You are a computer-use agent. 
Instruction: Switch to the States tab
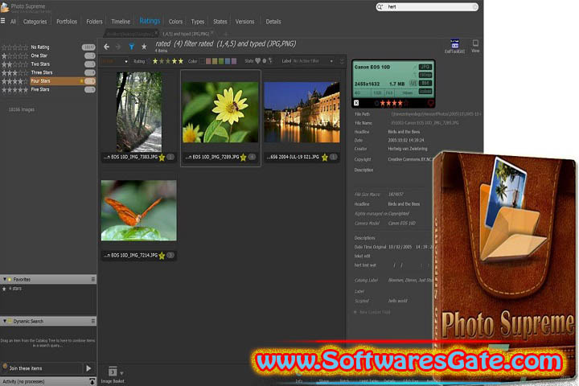point(220,22)
